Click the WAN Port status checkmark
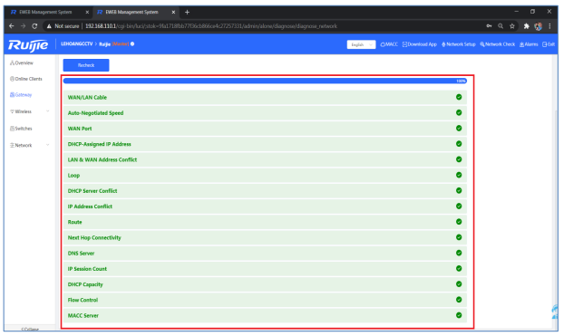 (459, 129)
